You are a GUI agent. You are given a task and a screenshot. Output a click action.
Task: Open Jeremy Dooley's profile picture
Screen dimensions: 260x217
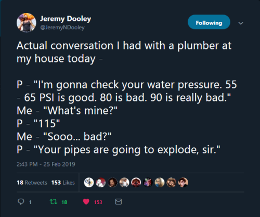pos(27,23)
